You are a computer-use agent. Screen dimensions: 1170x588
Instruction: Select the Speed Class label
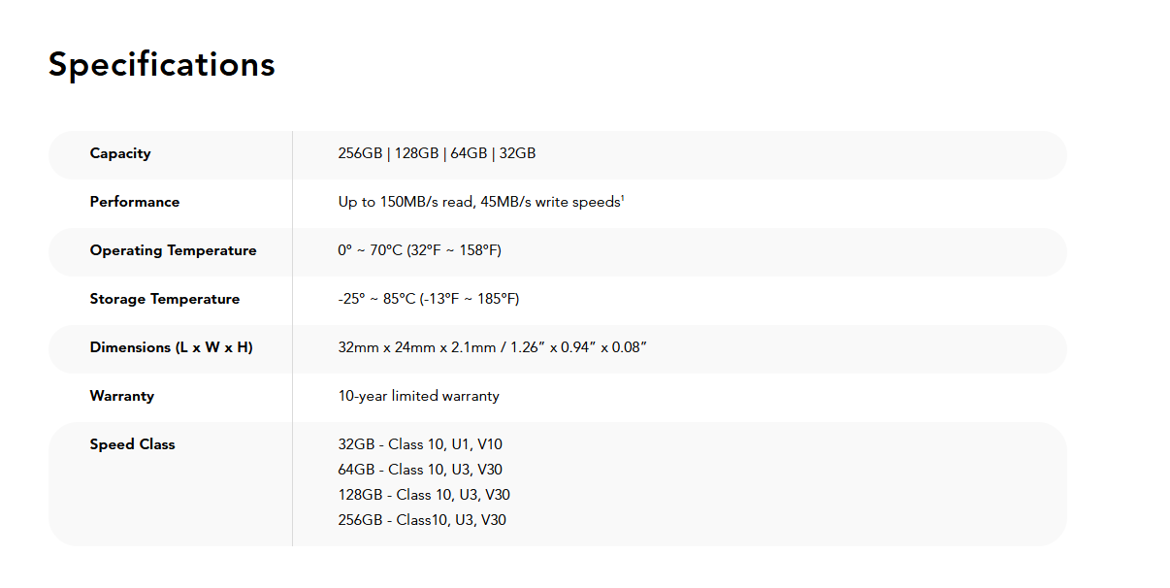(133, 444)
